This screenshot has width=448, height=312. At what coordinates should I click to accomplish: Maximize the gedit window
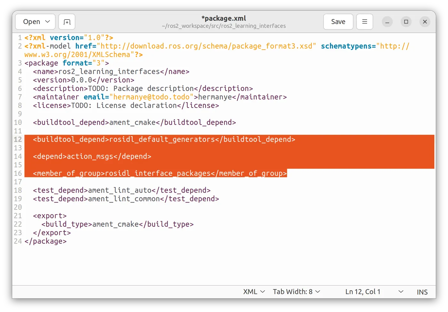point(406,22)
